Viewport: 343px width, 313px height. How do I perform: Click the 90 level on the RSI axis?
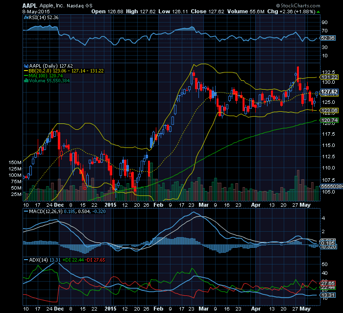(324, 23)
